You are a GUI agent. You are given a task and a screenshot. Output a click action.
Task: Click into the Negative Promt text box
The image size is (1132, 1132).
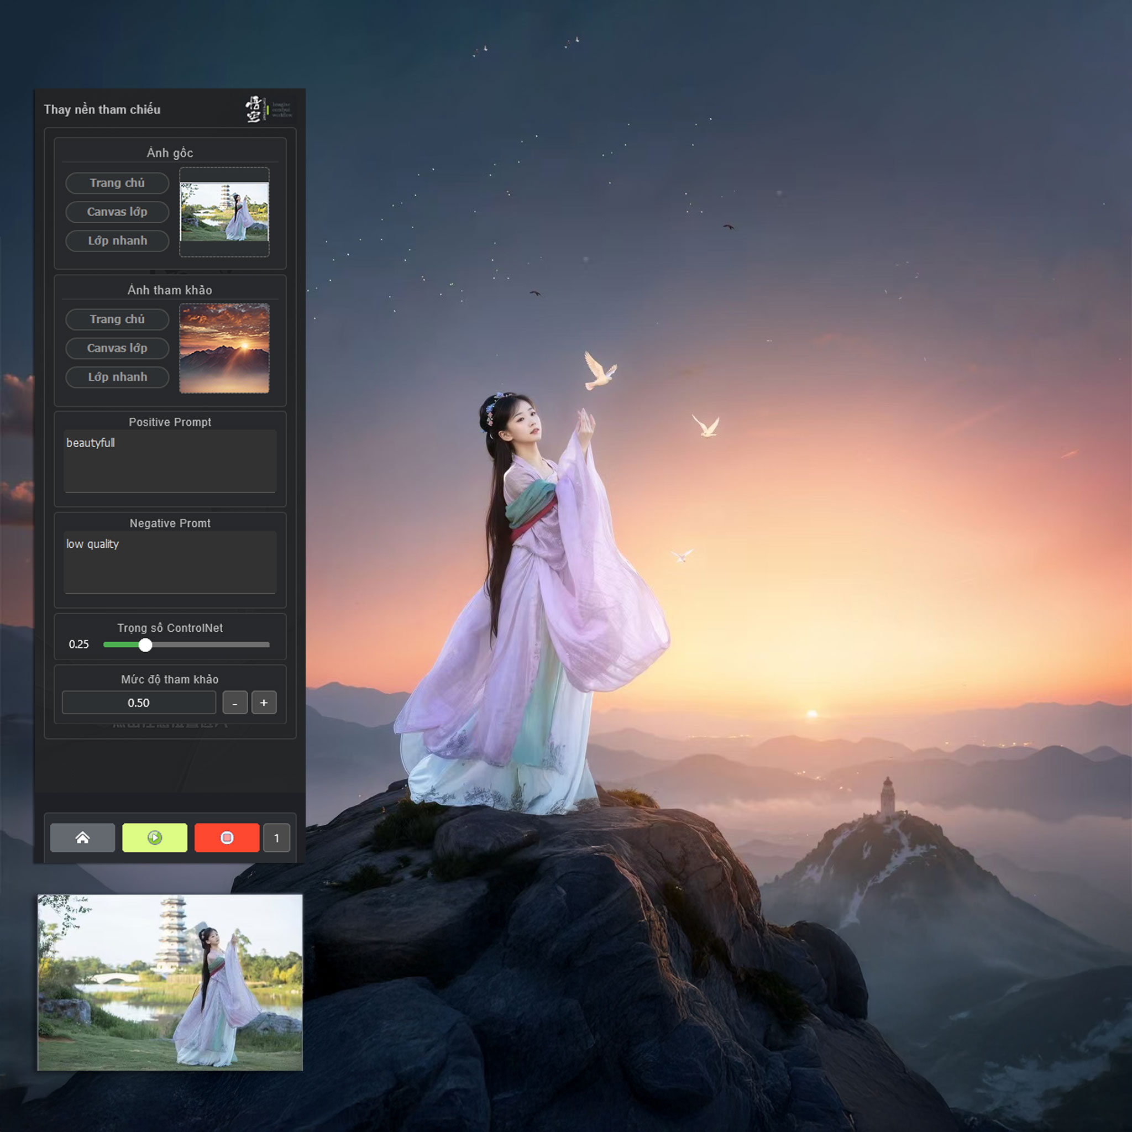pos(170,563)
